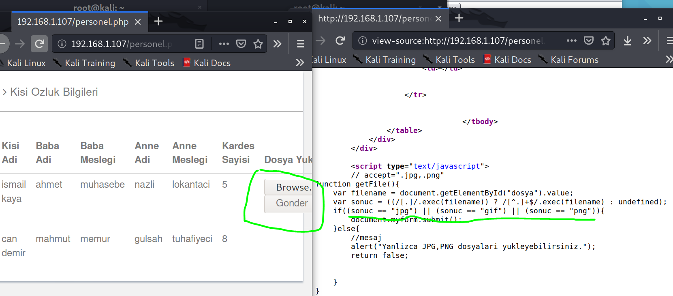Image resolution: width=673 pixels, height=296 pixels.
Task: Bookmark the view-source page with star icon
Action: (x=606, y=41)
